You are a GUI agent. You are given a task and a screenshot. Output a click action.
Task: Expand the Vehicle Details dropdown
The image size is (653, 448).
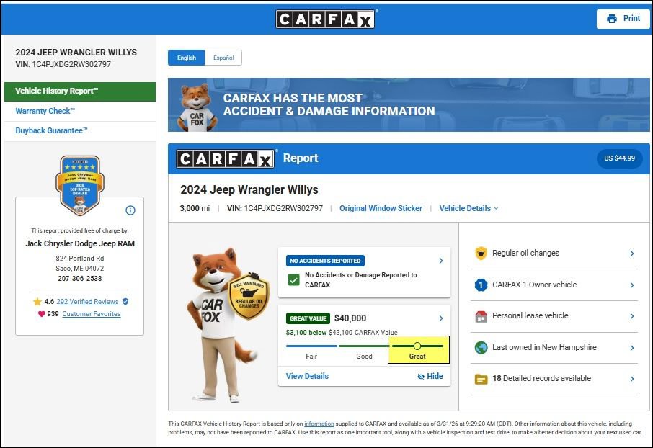pyautogui.click(x=468, y=208)
